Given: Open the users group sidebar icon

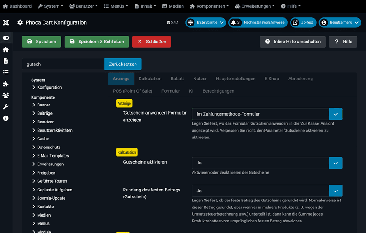Looking at the screenshot, I should 5,95.
